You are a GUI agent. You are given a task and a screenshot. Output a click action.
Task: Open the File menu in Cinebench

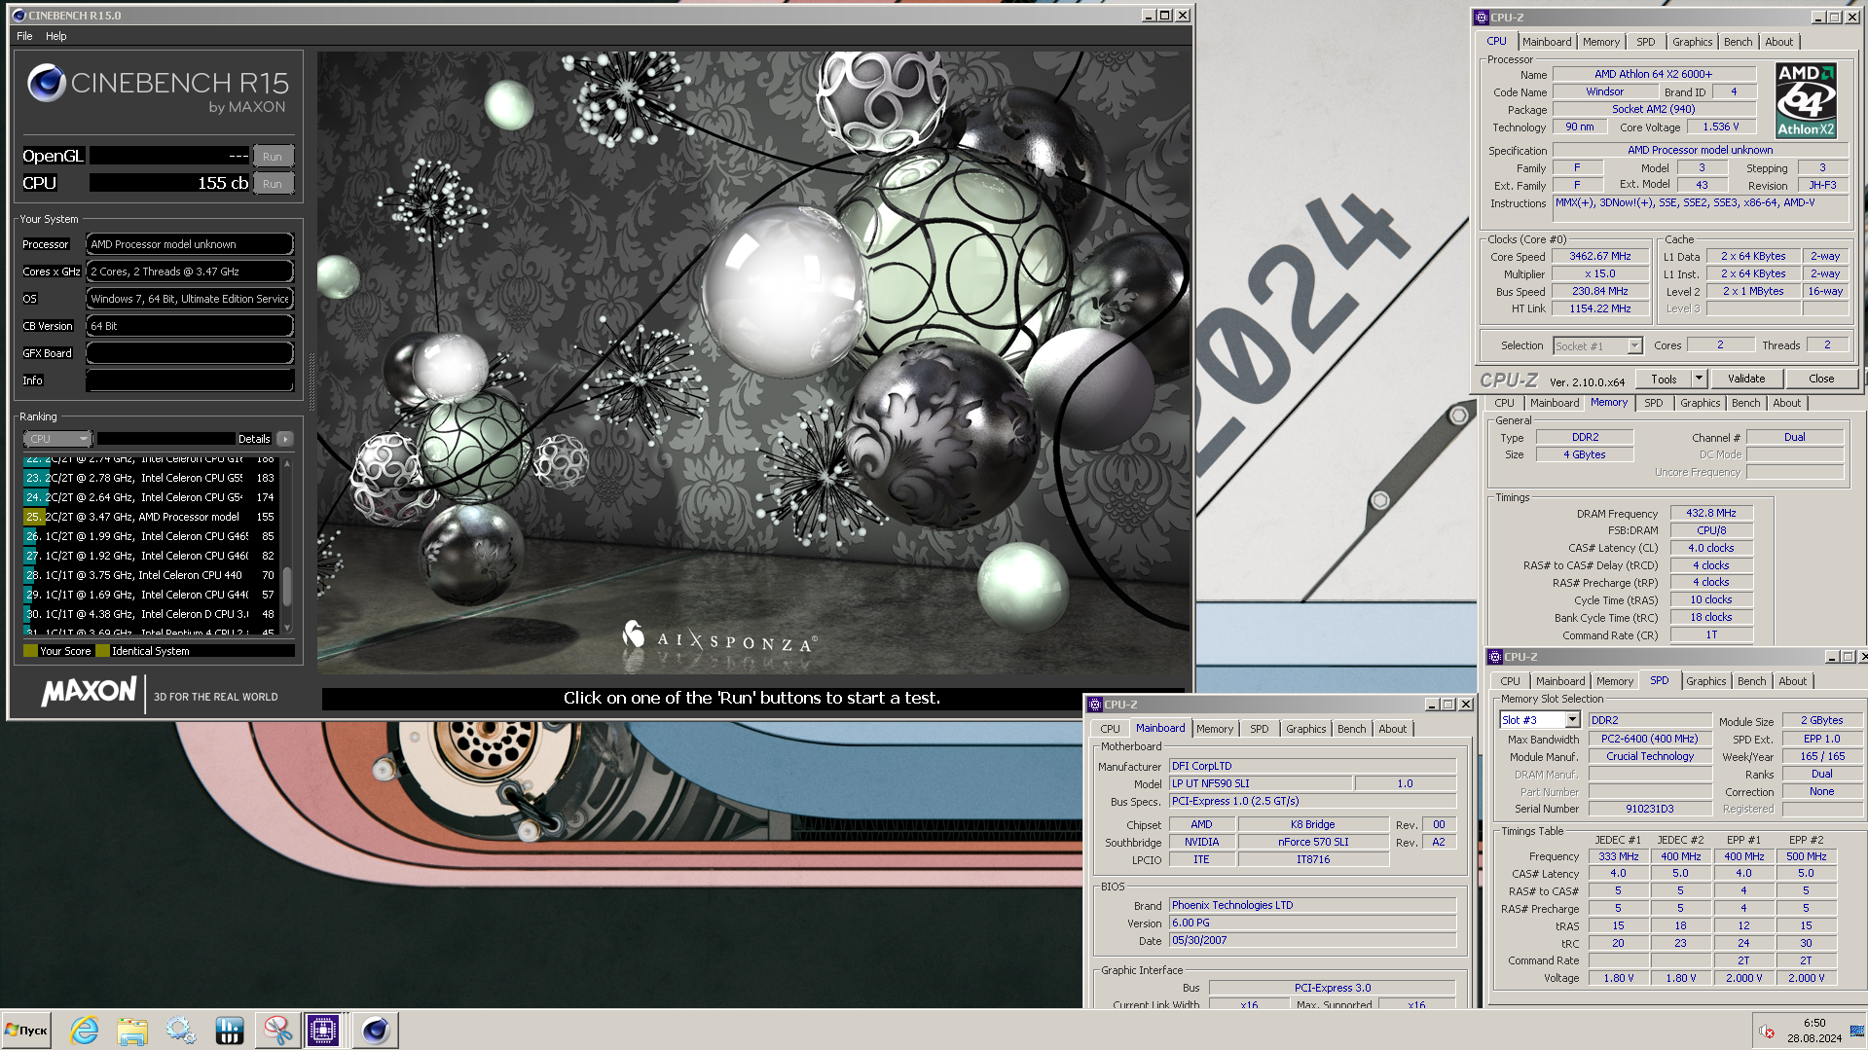(x=24, y=36)
